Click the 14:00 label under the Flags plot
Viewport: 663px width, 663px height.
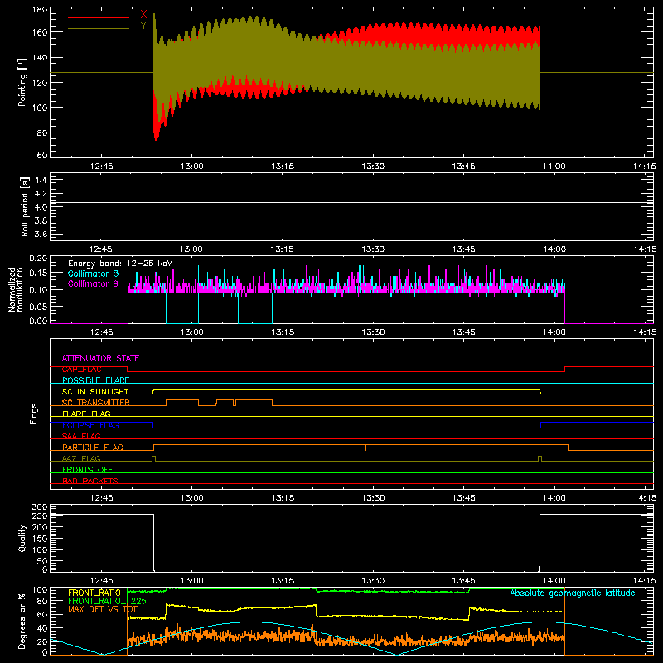point(554,498)
